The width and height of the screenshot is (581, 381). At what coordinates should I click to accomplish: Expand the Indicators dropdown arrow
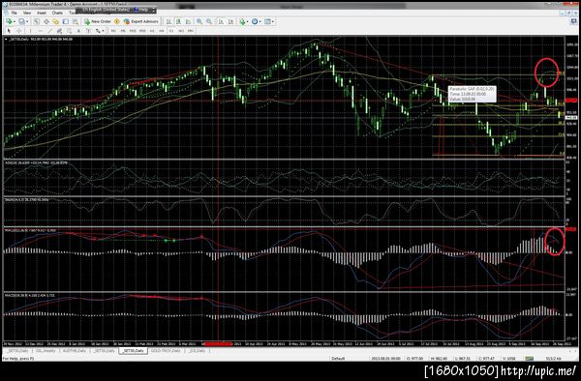pyautogui.click(x=248, y=21)
